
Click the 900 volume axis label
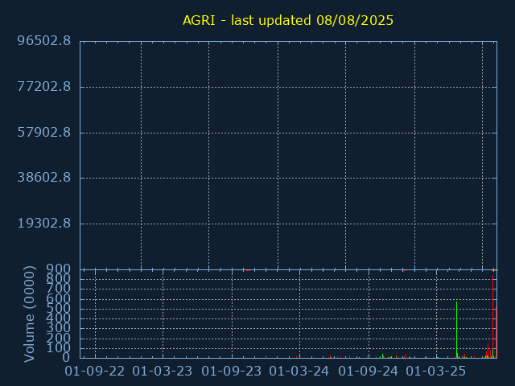coord(58,269)
